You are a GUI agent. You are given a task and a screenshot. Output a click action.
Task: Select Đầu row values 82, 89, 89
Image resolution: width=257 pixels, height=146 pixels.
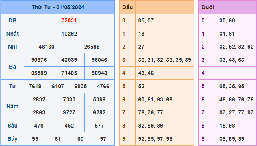pyautogui.click(x=150, y=126)
